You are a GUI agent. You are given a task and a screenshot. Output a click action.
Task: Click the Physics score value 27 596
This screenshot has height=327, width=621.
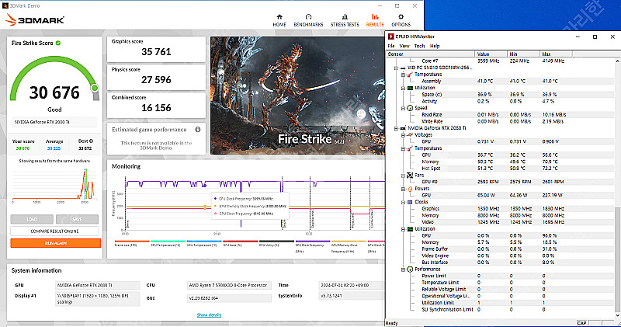click(156, 80)
